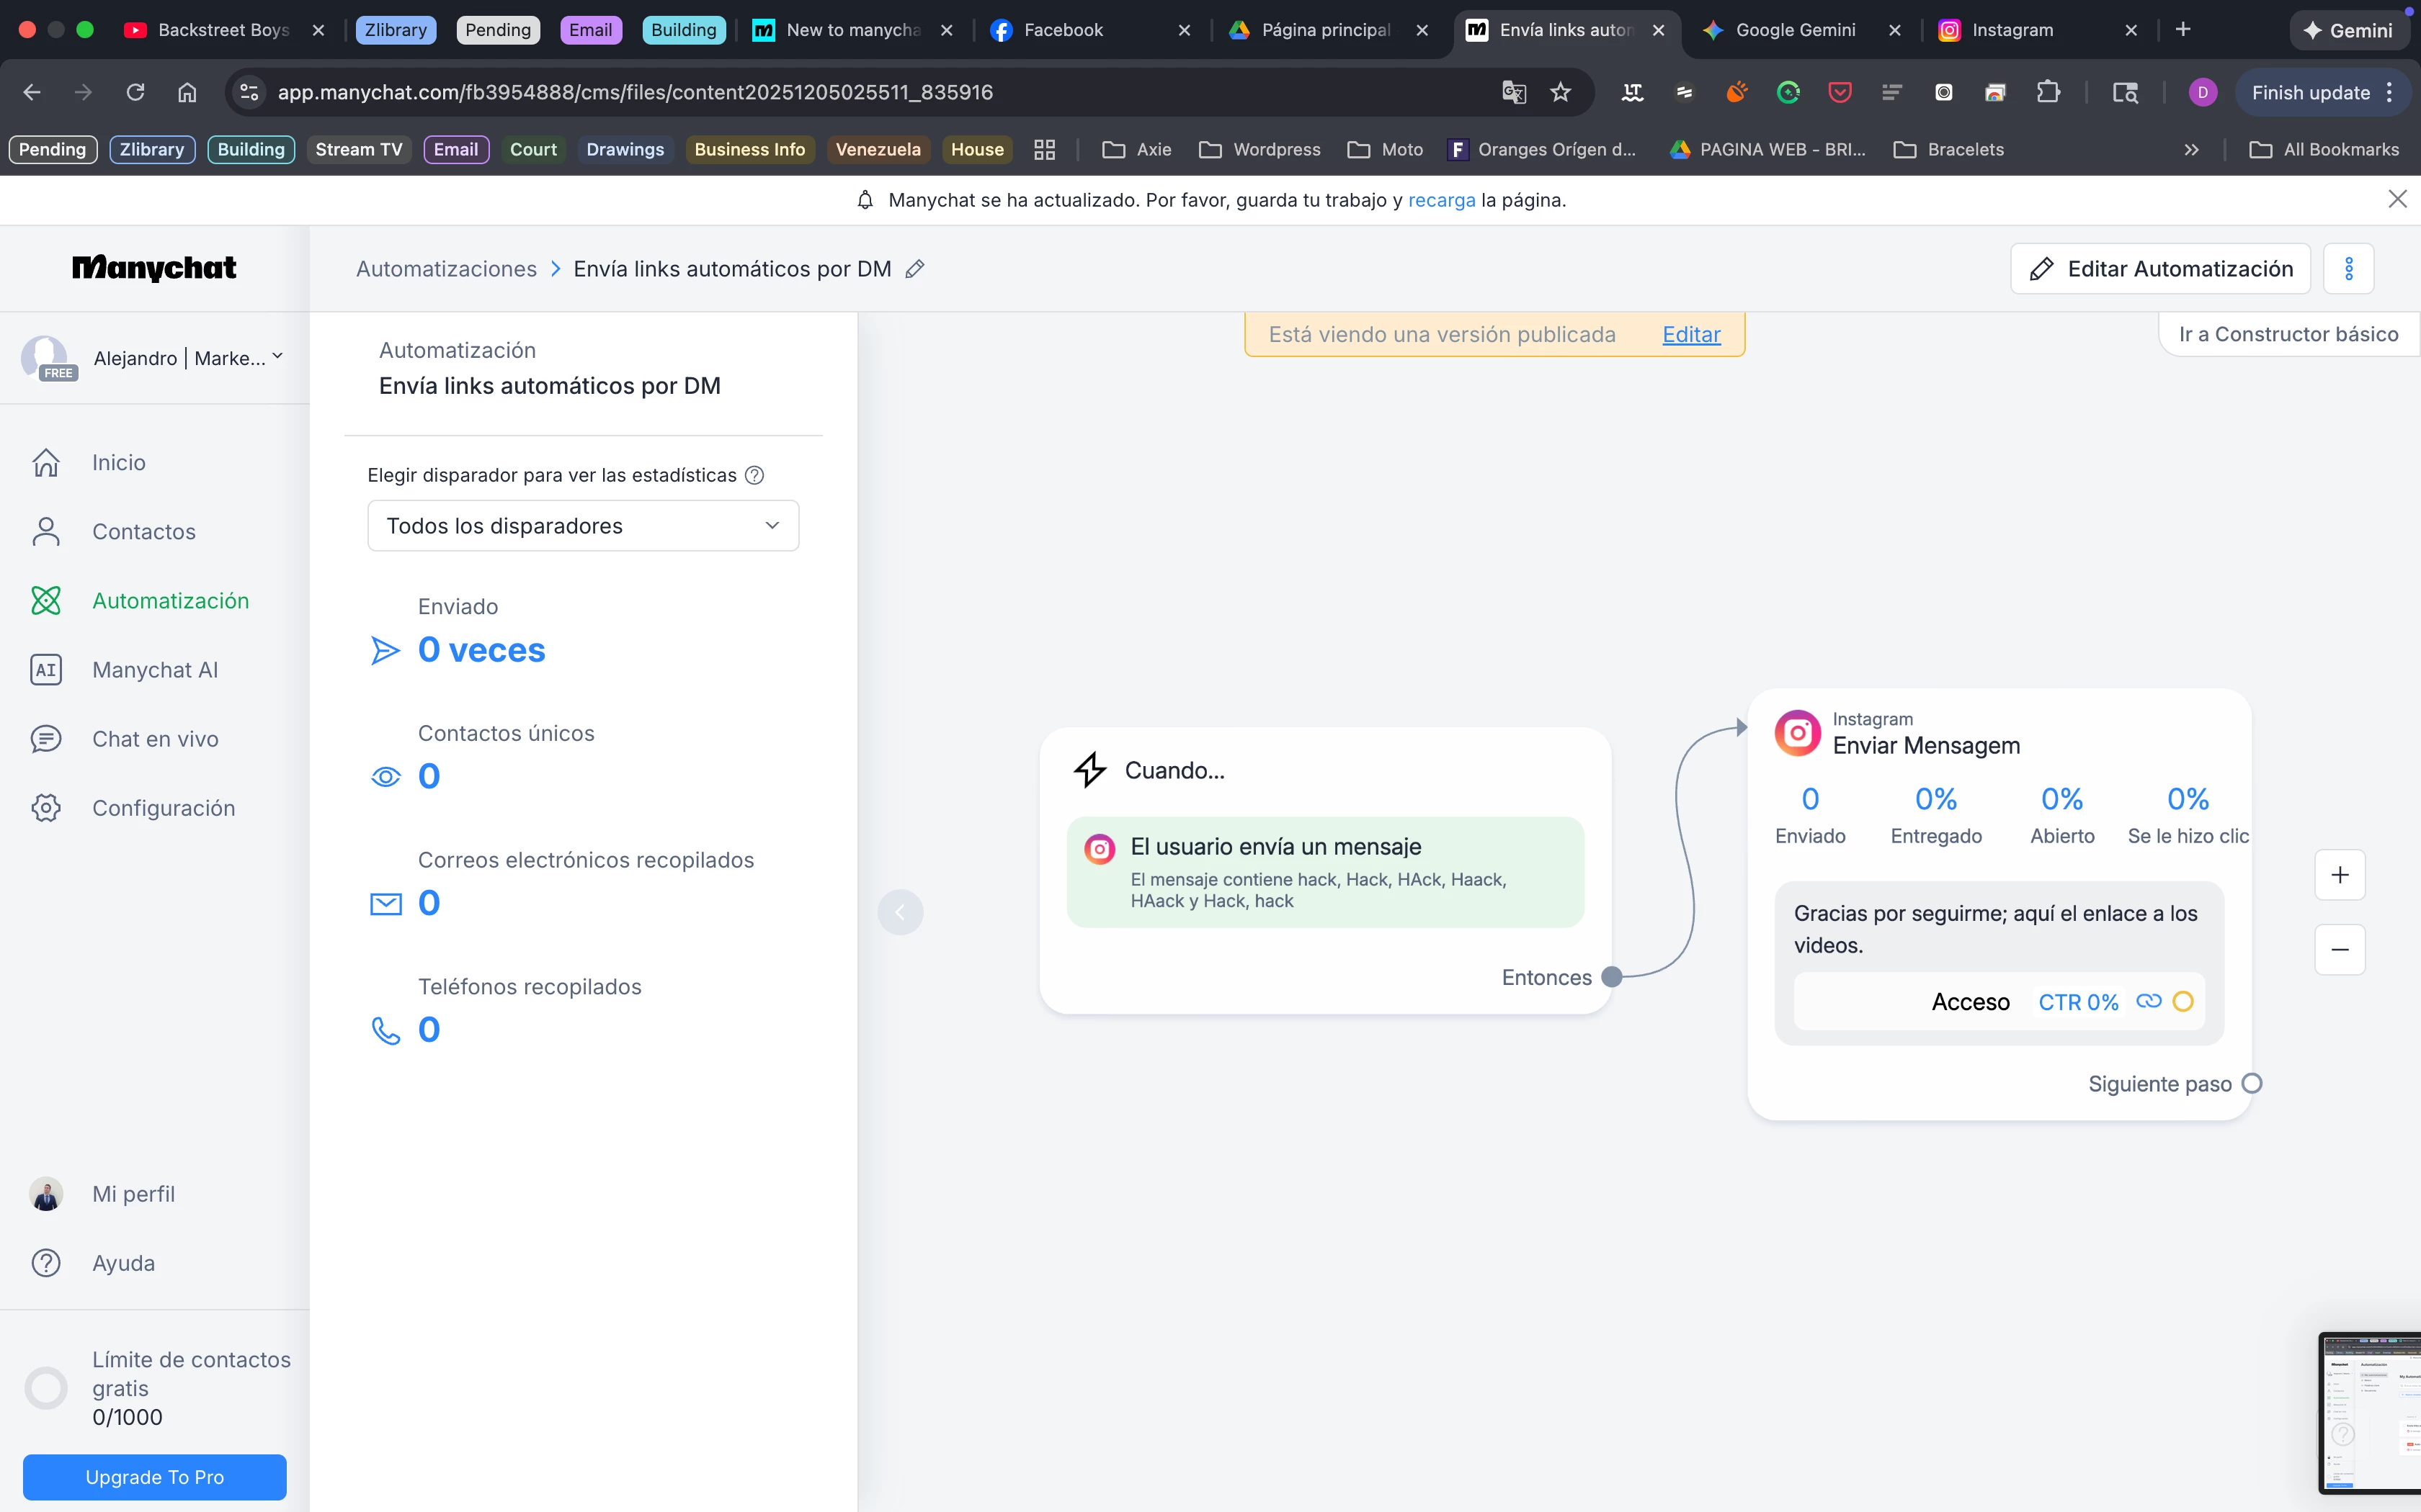This screenshot has height=1512, width=2421.
Task: Click the Editar link in published banner
Action: pos(1690,335)
